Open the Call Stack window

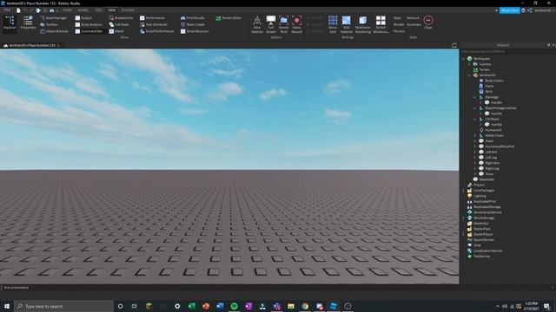click(119, 24)
